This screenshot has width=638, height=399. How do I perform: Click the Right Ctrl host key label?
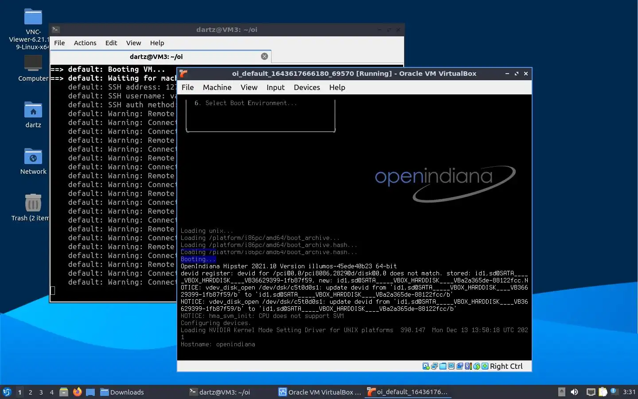pos(506,366)
